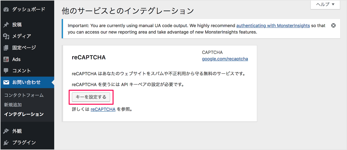Follow the authenticating with MonsterInsights link
Viewport: 347px width, 150px height.
click(x=273, y=25)
